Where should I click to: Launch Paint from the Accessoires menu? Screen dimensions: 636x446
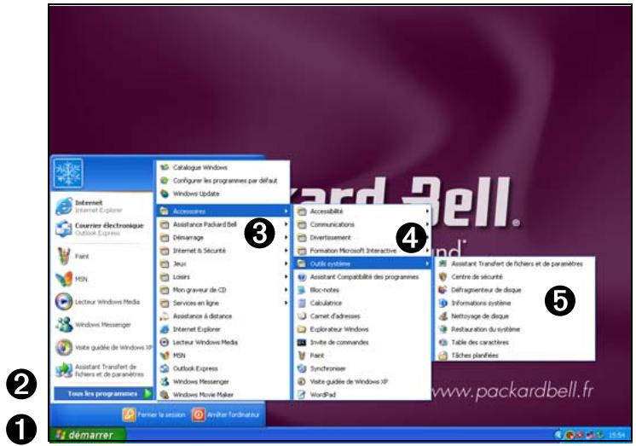[x=362, y=356]
